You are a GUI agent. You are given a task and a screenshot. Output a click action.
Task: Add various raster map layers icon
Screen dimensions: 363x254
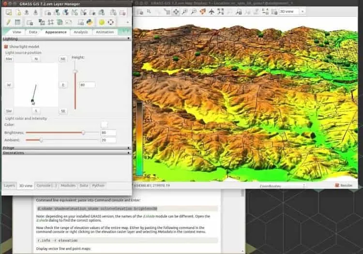pyautogui.click(x=66, y=12)
